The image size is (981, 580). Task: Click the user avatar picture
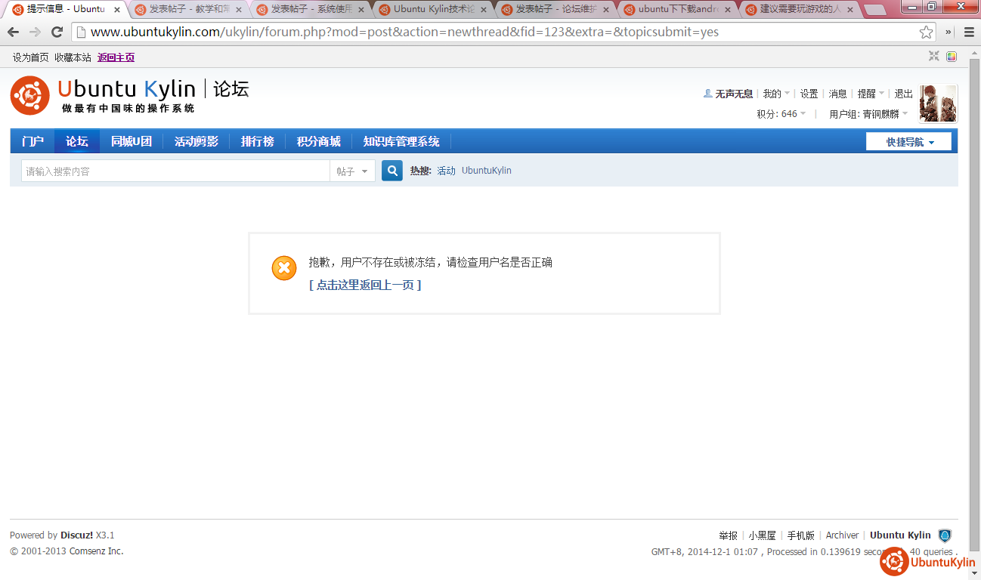[938, 103]
